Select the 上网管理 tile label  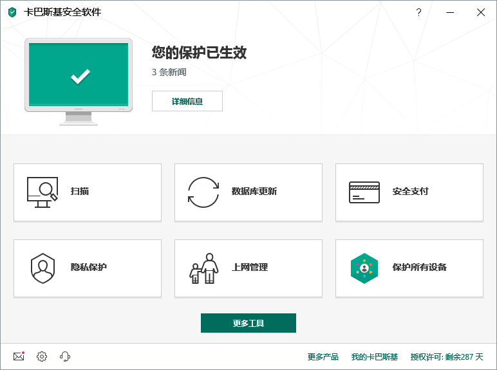(250, 268)
